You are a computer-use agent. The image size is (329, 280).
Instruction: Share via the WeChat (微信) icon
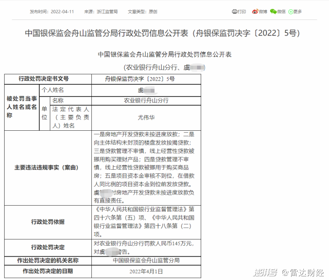pyautogui.click(x=273, y=11)
